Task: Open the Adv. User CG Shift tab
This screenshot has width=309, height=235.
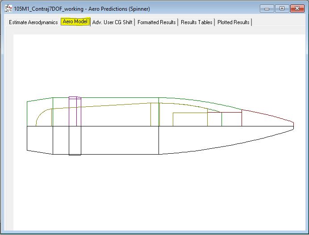Action: click(112, 22)
